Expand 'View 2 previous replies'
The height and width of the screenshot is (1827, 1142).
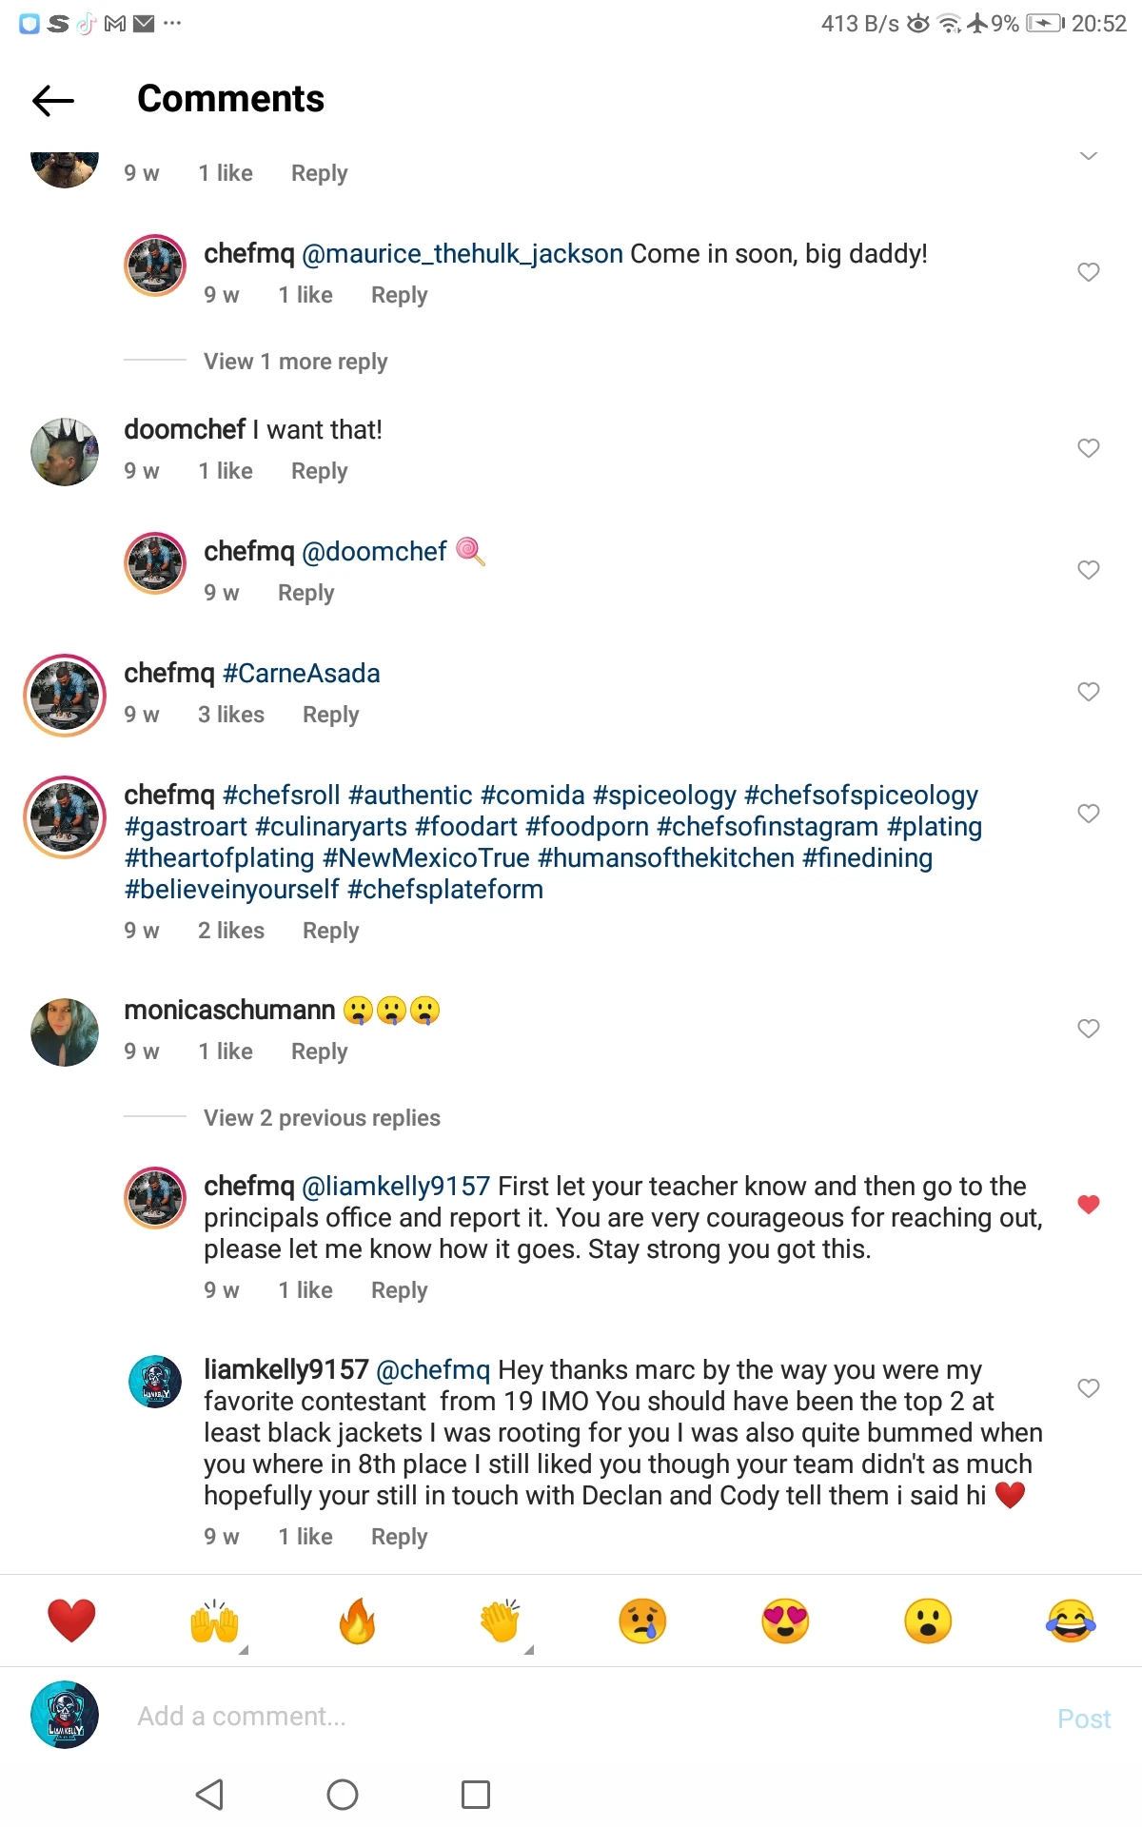coord(321,1117)
